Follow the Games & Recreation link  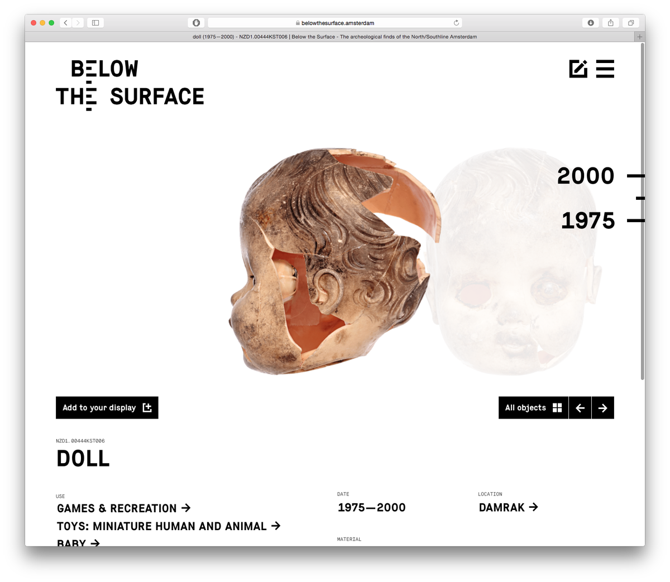124,508
